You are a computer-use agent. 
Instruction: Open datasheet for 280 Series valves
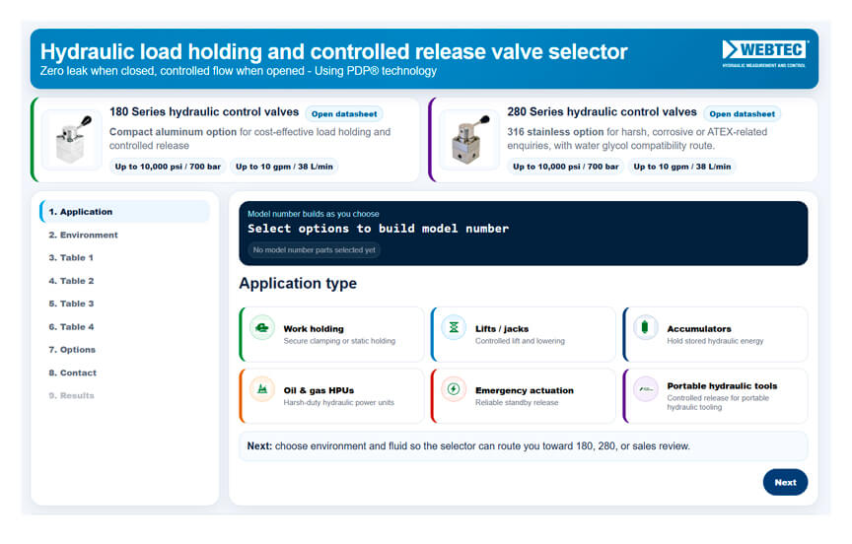click(x=743, y=114)
